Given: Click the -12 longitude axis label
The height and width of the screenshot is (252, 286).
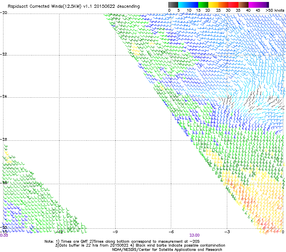Looking at the screenshot, I should 59,232.
